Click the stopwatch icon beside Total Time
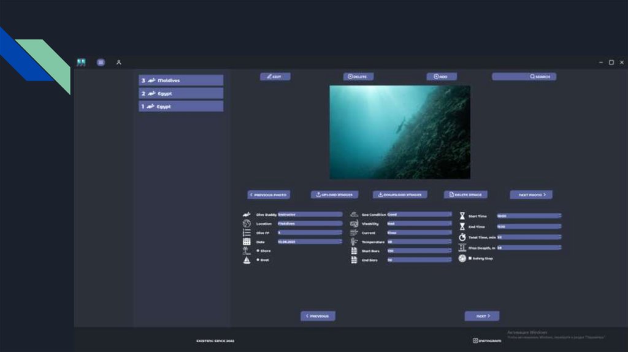The image size is (628, 352). click(462, 237)
